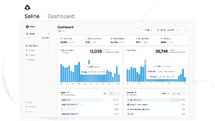Image resolution: width=215 pixels, height=121 pixels.
Task: Click the Visitors sidebar icon
Action: (x=27, y=50)
